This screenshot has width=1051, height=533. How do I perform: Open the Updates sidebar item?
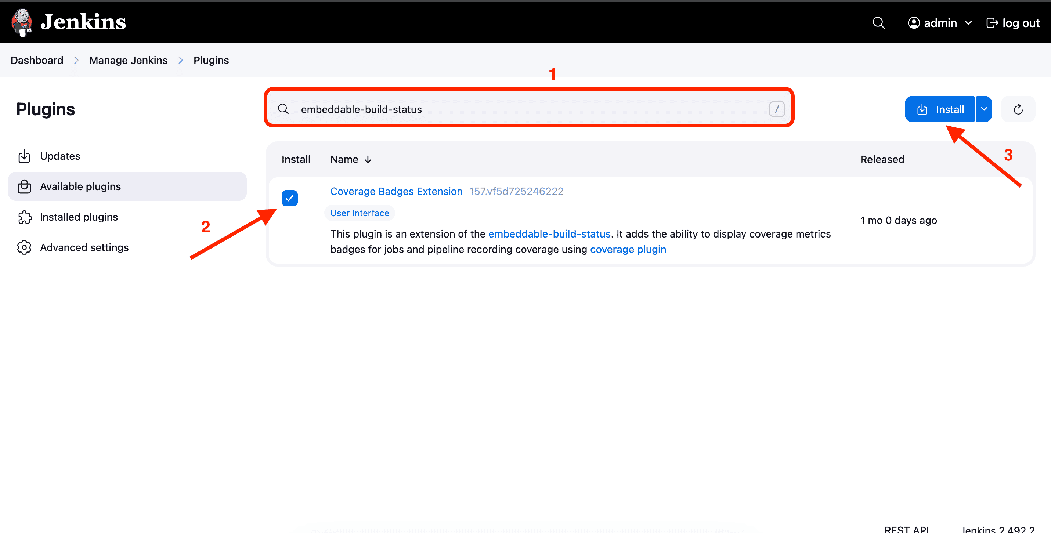click(127, 156)
